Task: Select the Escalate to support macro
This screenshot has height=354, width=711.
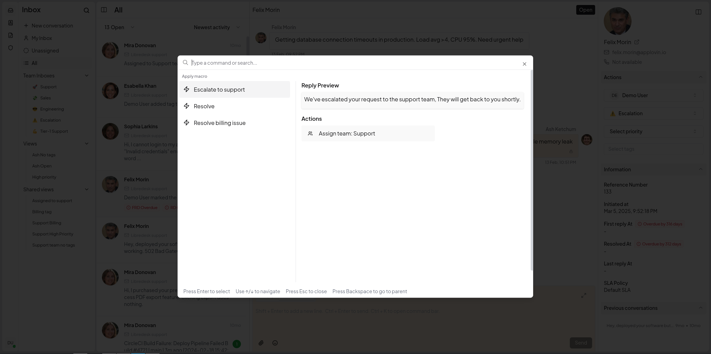Action: pos(219,90)
